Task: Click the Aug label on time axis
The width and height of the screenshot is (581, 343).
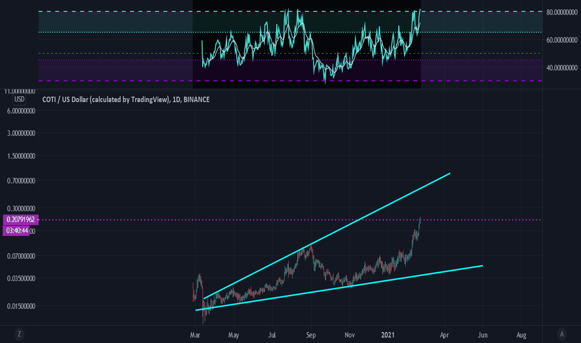Action: [521, 335]
